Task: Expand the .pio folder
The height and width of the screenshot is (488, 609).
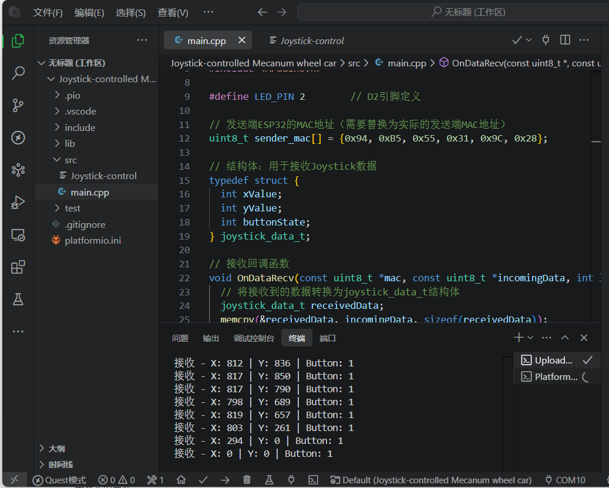Action: [72, 95]
